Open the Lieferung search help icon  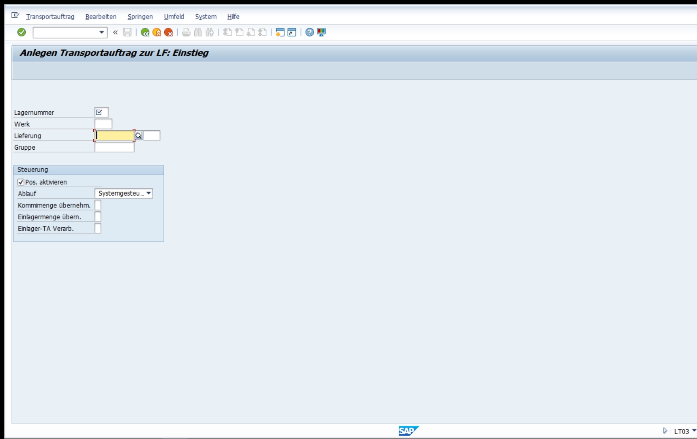(138, 135)
